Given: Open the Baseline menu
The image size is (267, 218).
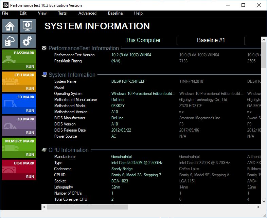Looking at the screenshot, I should tap(115, 13).
